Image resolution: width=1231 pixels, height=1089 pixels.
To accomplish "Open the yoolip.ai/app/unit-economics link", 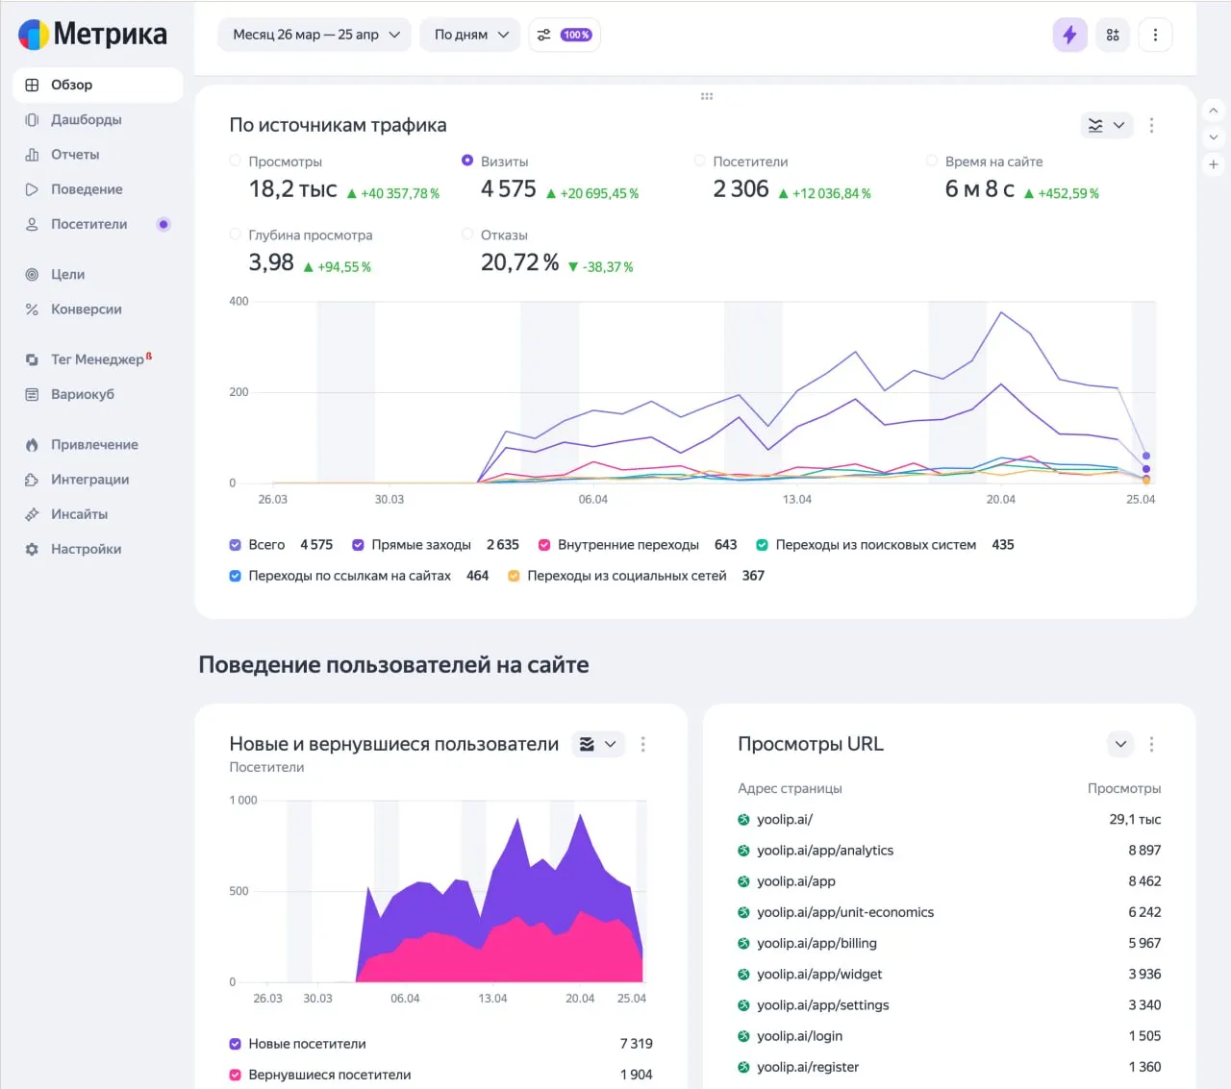I will (x=845, y=912).
